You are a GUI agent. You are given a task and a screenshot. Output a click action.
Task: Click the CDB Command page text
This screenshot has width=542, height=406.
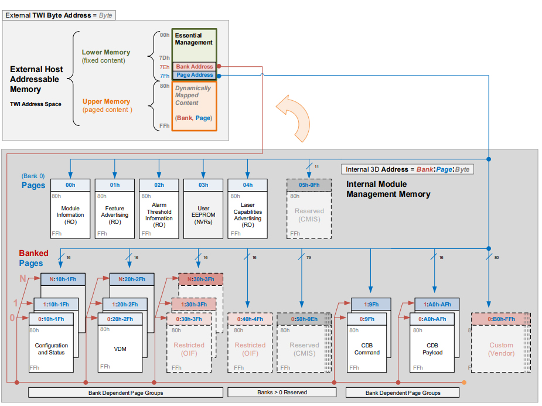367,349
